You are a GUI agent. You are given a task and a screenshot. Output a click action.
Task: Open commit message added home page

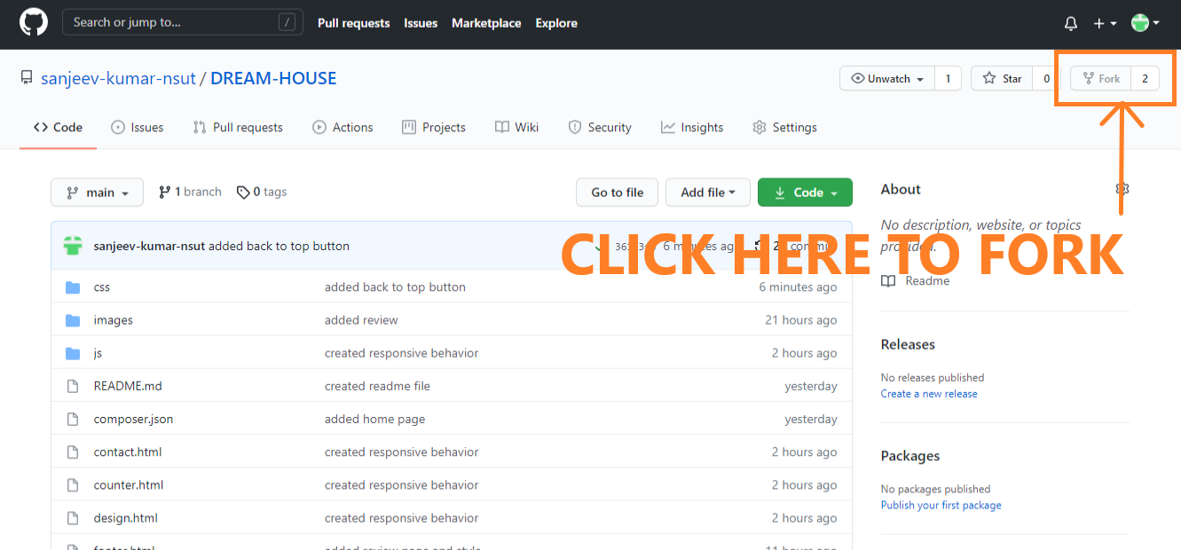[x=374, y=419]
